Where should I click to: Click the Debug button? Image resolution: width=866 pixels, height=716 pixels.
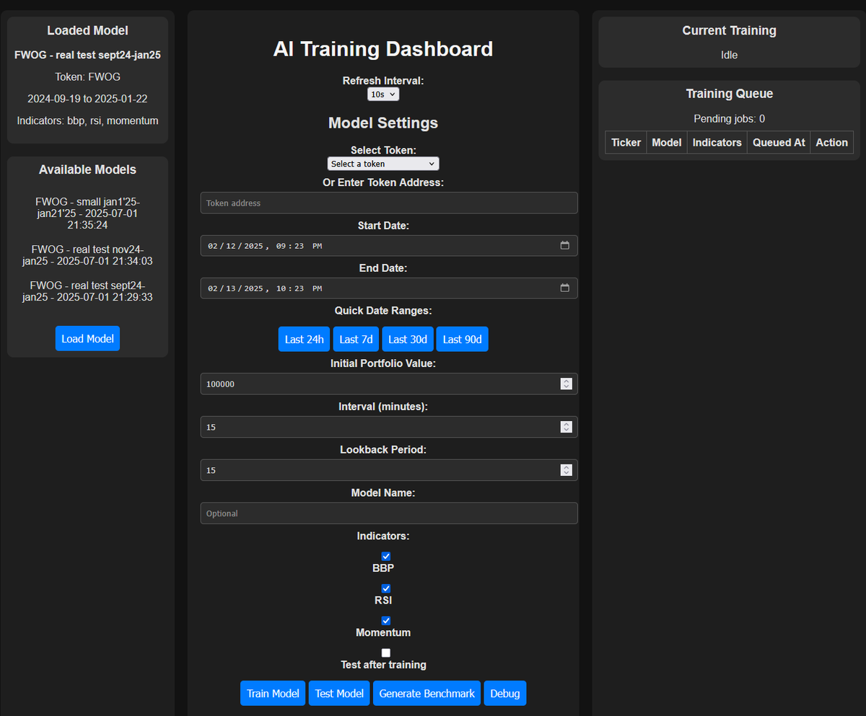point(505,693)
